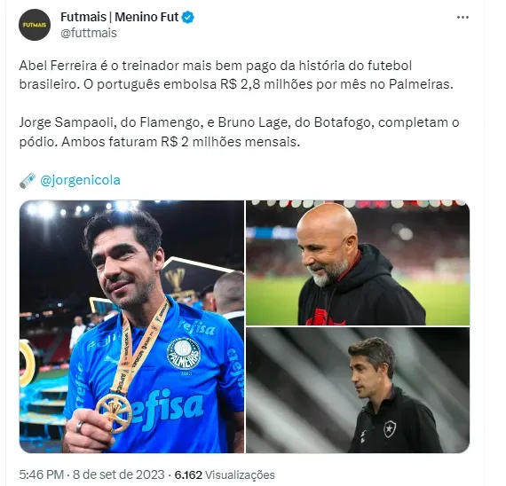Click the newspaper emoji before @jorgenicola
The image size is (506, 486).
(28, 180)
